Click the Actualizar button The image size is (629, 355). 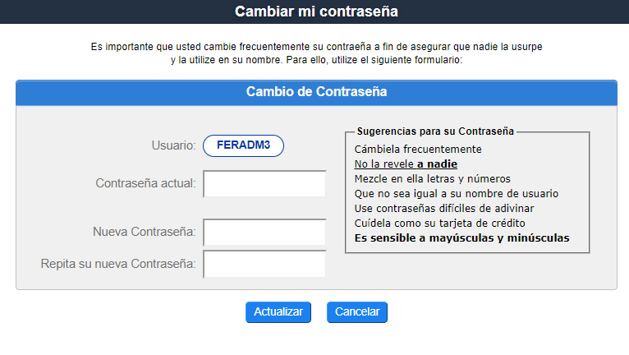click(x=278, y=312)
